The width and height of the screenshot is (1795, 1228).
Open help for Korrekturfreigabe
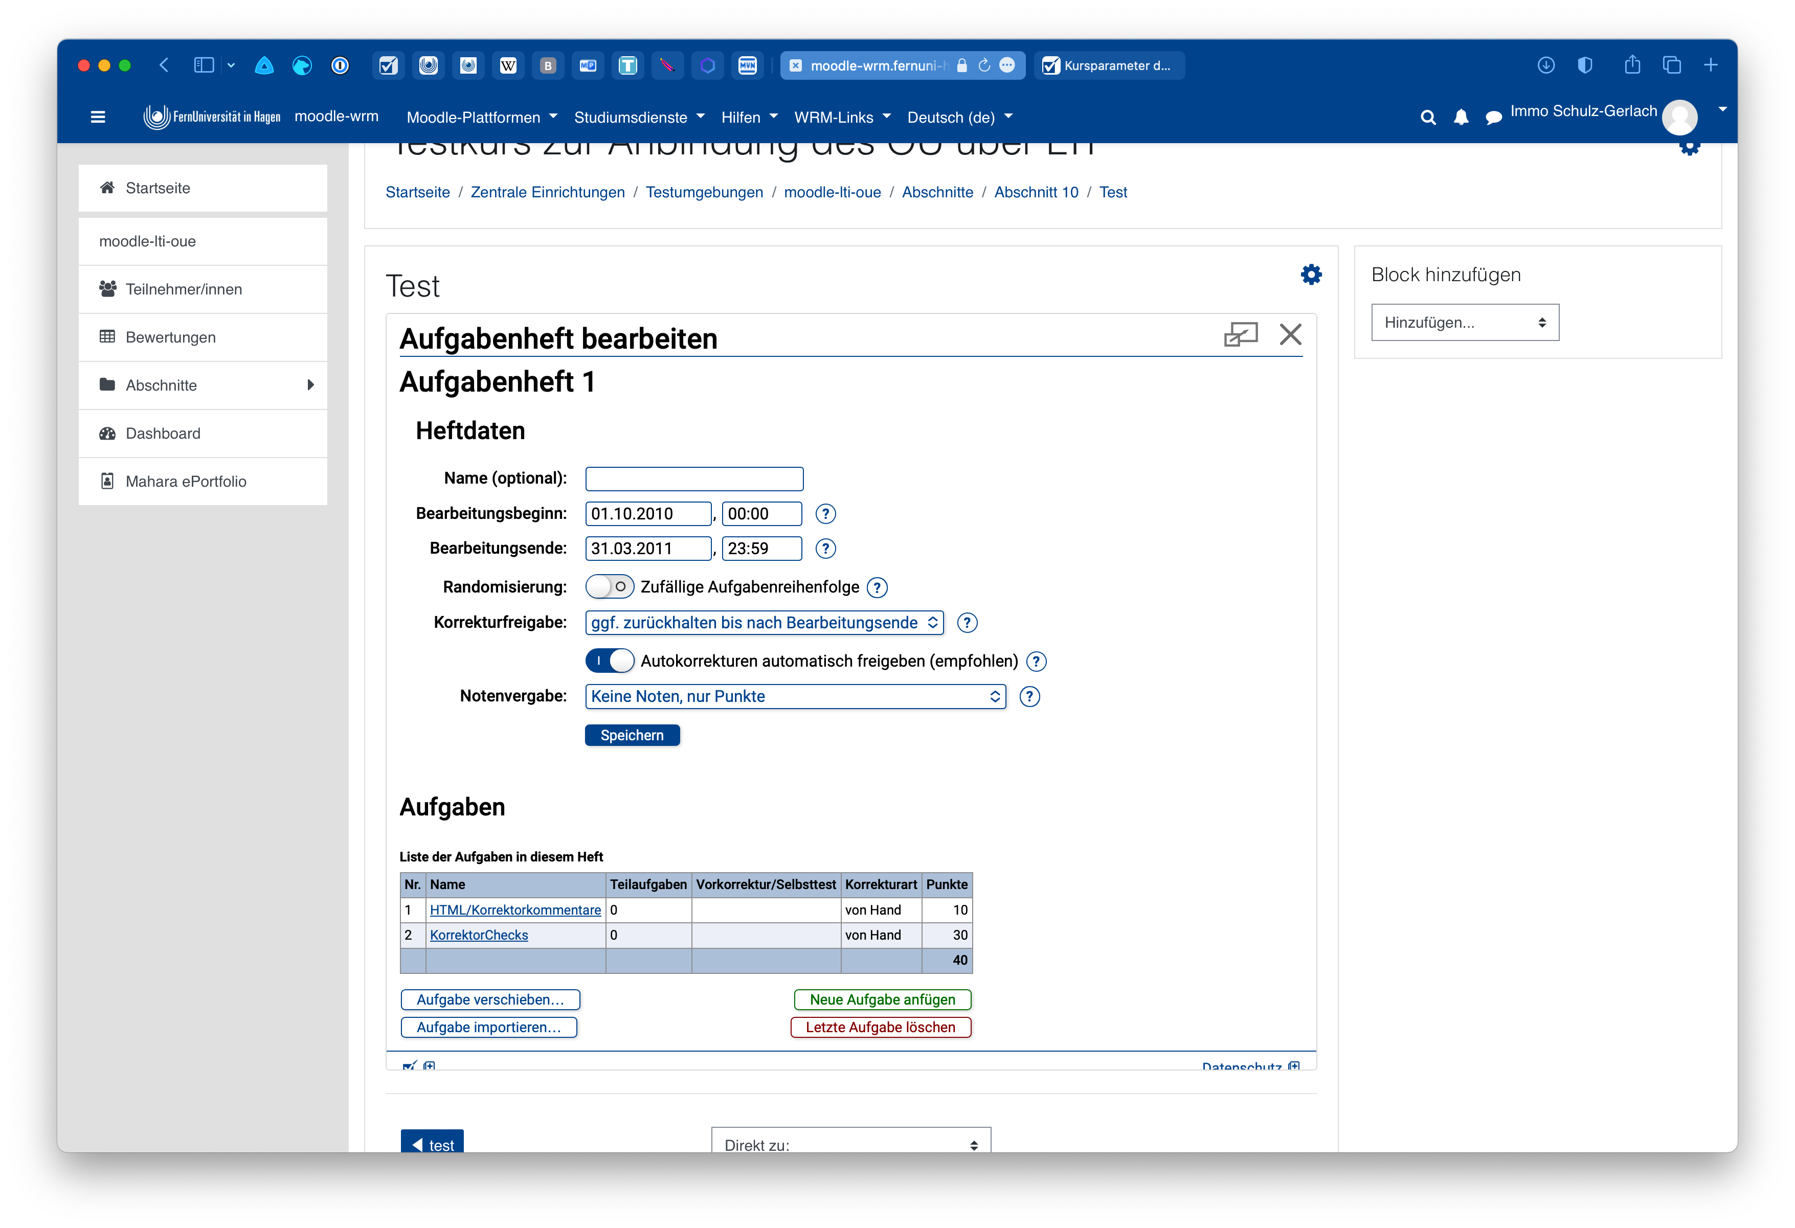click(x=967, y=623)
